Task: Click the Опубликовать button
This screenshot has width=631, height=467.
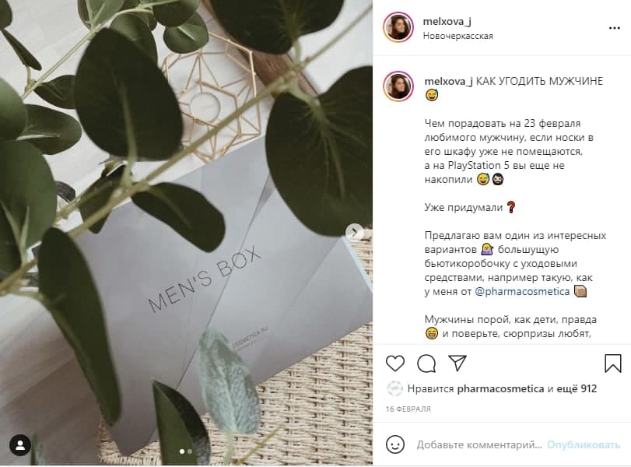Action: [583, 445]
